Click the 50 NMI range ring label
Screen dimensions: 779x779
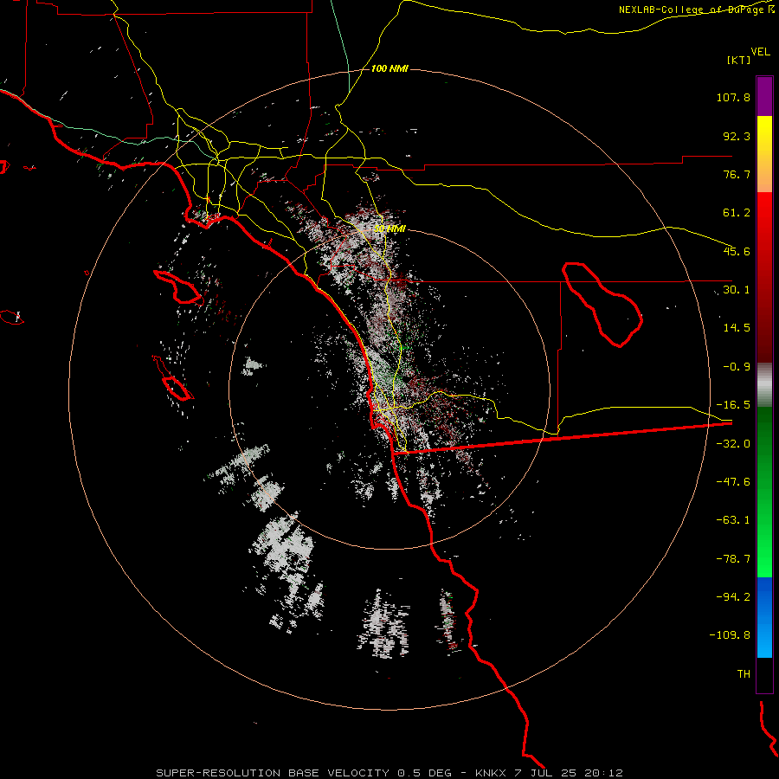(x=389, y=229)
